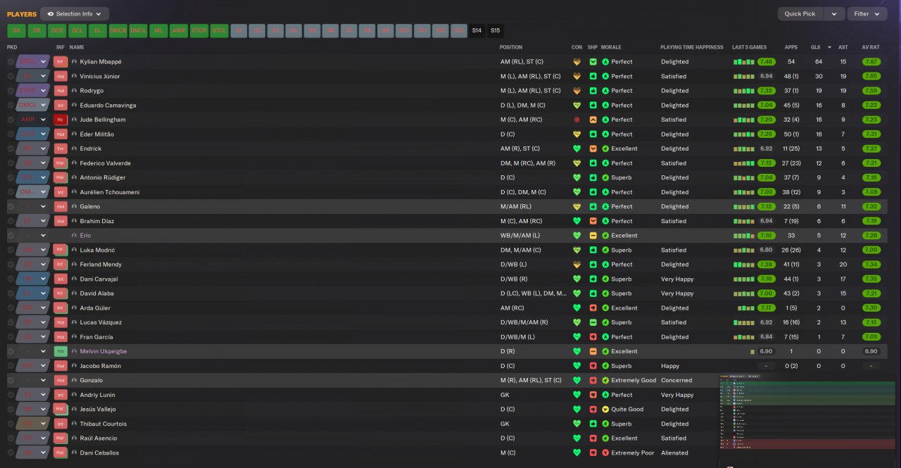
Task: Click Jesús Vallejo's Quite Good morale icon
Action: point(606,409)
